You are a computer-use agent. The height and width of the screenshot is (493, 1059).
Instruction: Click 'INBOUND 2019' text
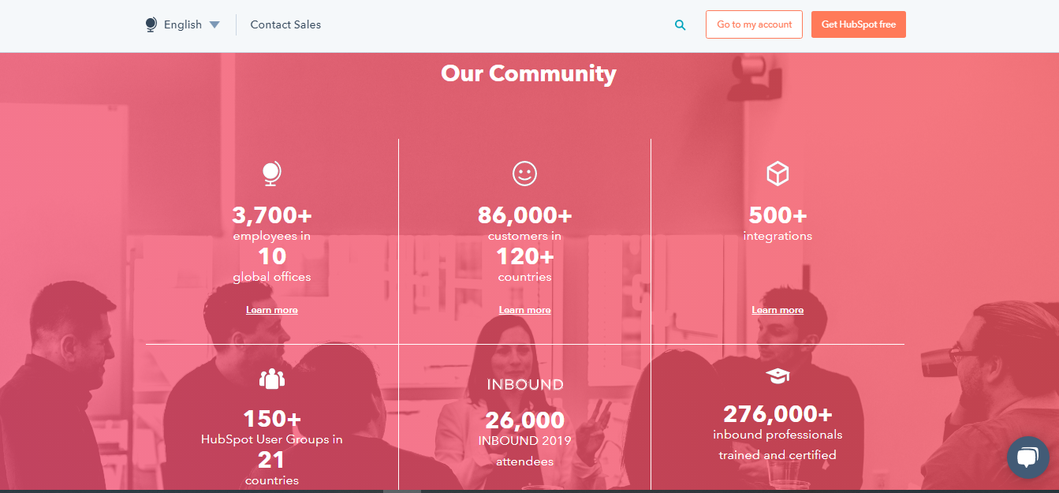(x=525, y=441)
